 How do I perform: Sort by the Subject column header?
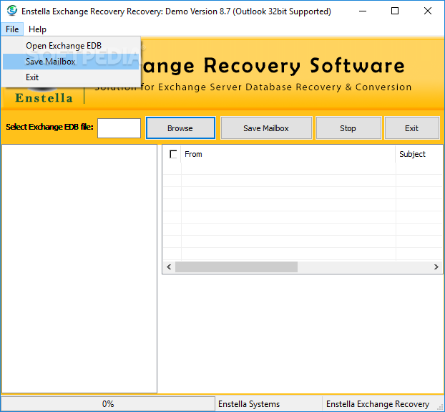click(419, 154)
